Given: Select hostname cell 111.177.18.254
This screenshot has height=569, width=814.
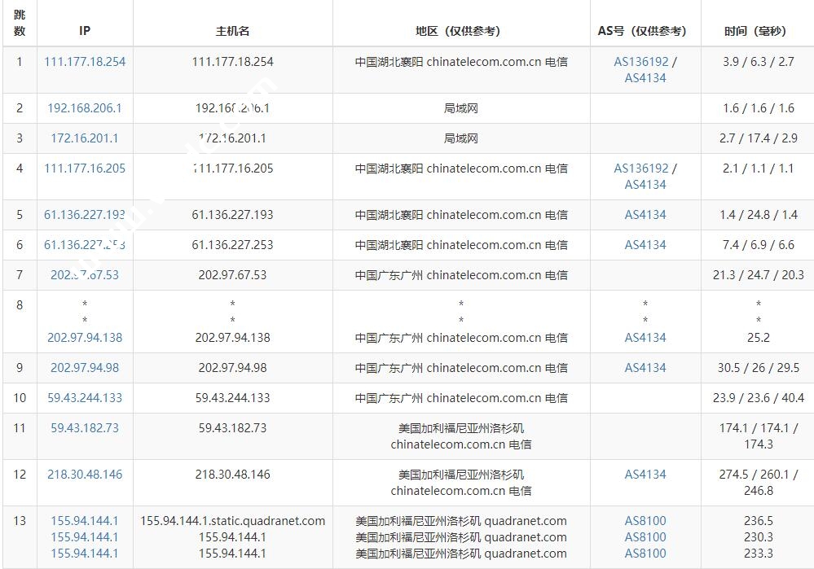Looking at the screenshot, I should [x=232, y=62].
